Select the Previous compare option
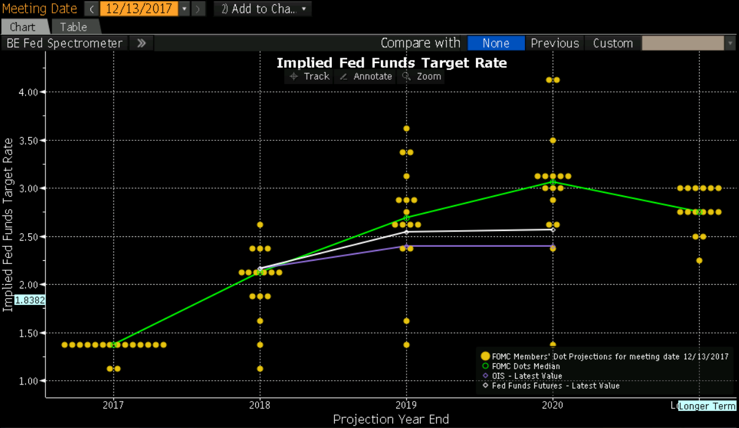 pyautogui.click(x=555, y=43)
